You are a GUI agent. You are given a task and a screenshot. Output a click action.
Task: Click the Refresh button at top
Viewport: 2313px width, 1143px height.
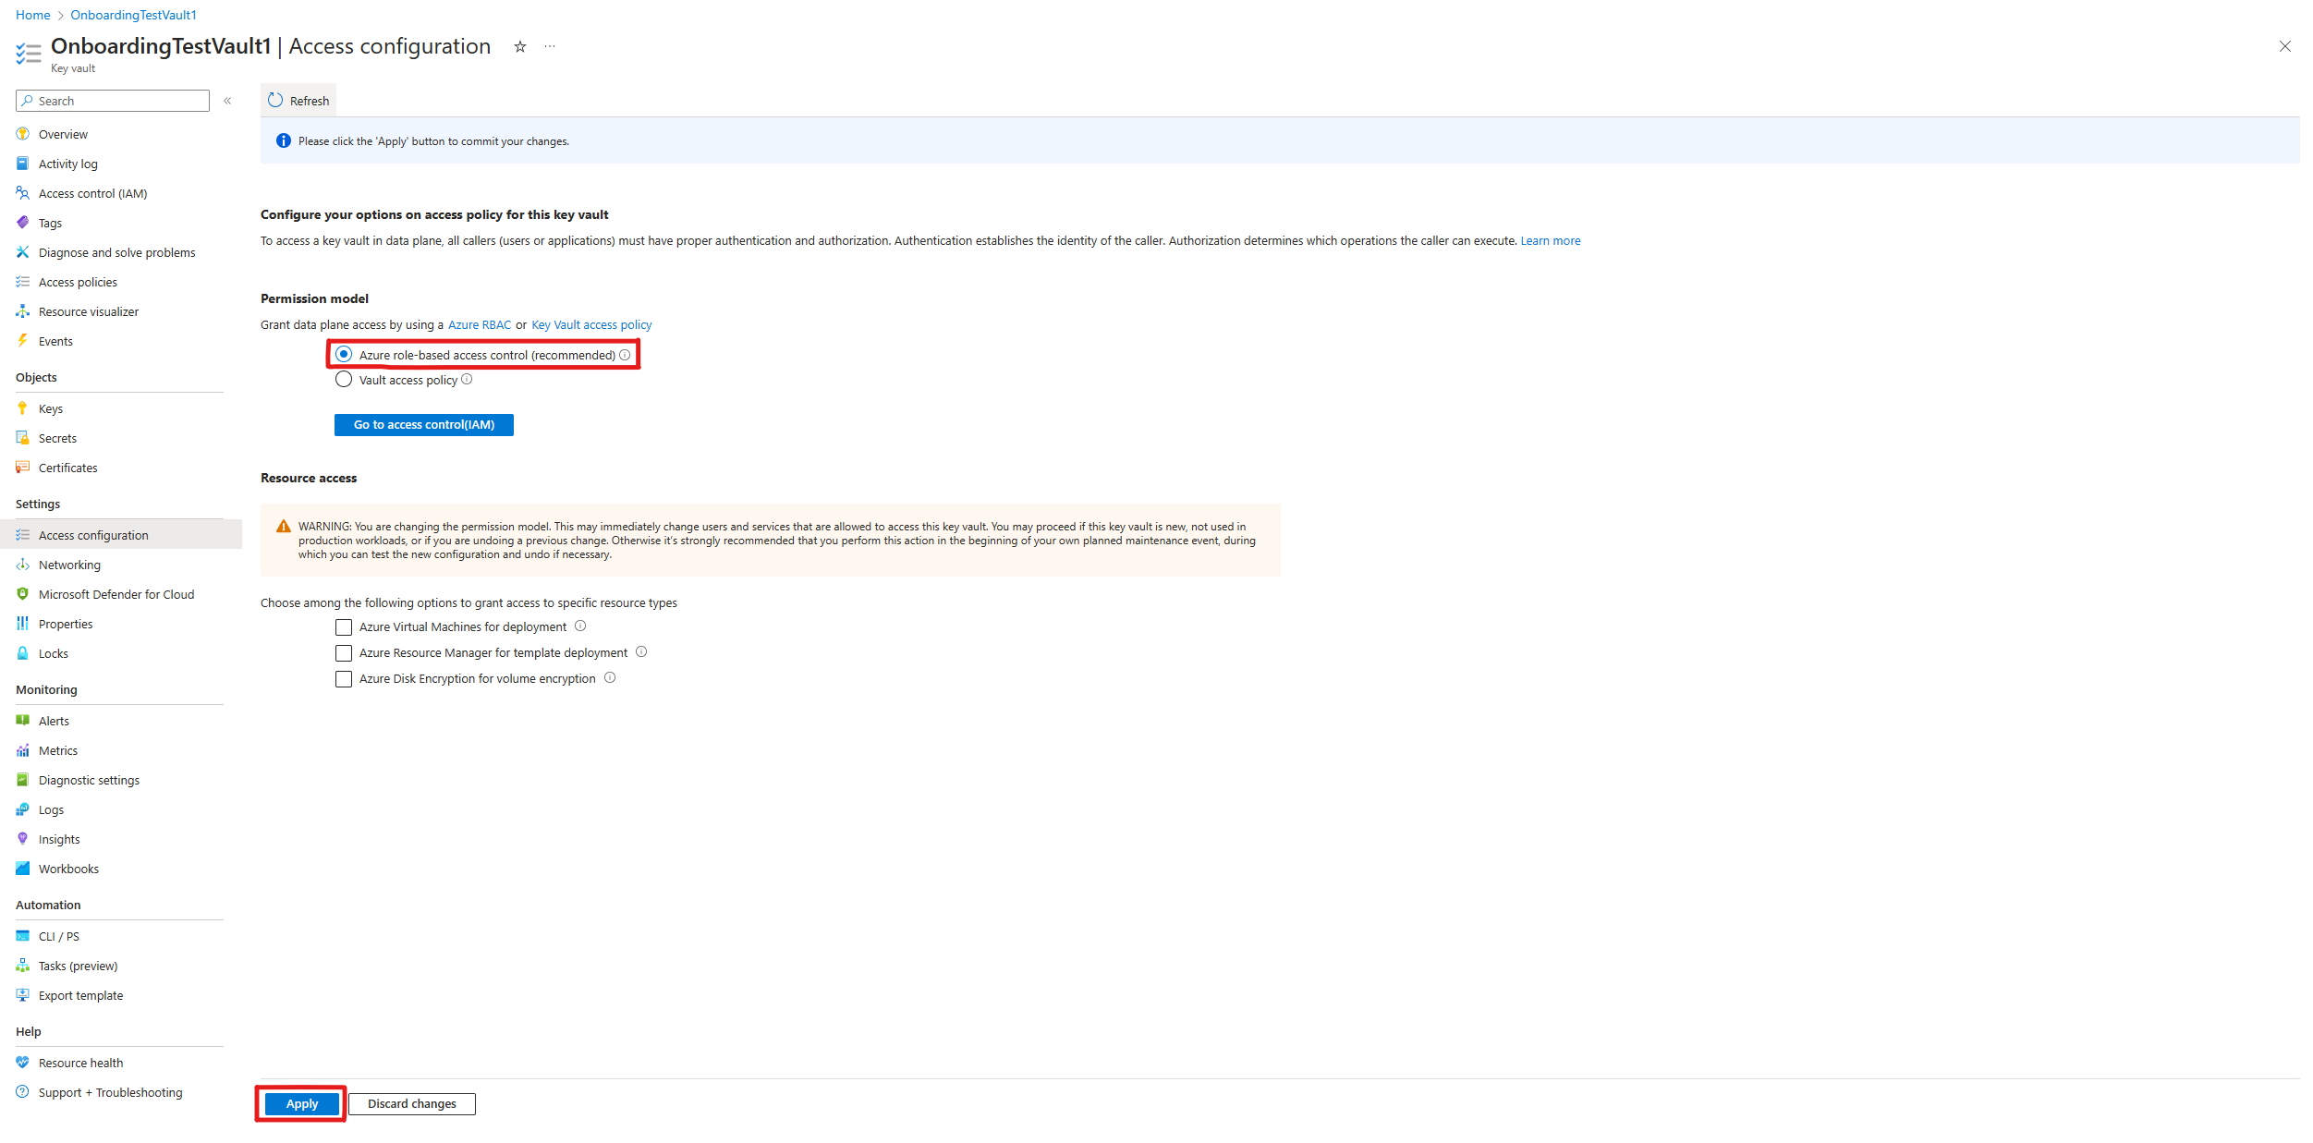299,101
